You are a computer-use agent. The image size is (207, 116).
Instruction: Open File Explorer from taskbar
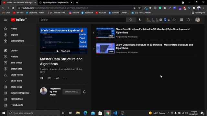78,113
